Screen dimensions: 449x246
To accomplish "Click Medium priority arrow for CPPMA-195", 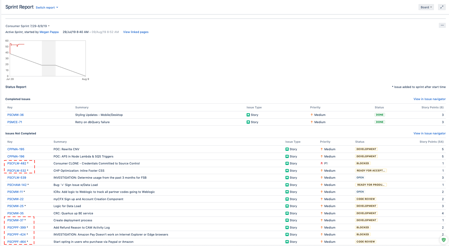I will (322, 149).
